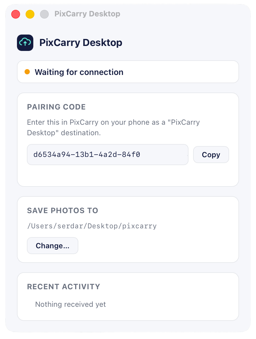Select the pairing code text field
Image resolution: width=256 pixels, height=339 pixels.
click(x=108, y=155)
